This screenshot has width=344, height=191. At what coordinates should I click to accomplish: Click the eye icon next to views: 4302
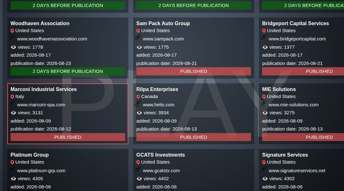pos(265,179)
